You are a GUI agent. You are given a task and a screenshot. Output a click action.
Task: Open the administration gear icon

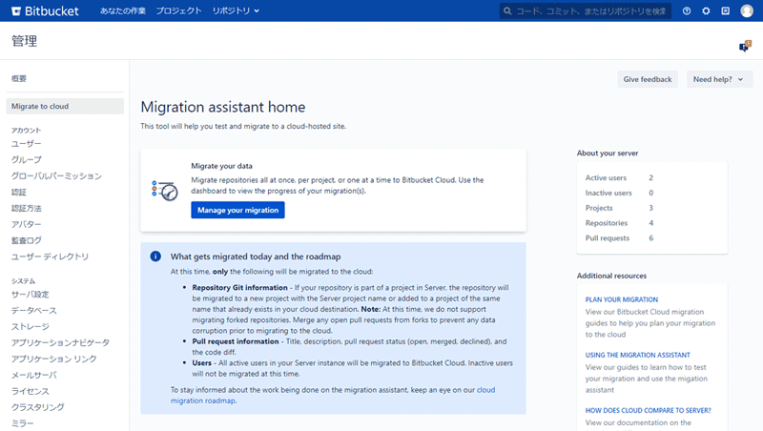coord(706,10)
